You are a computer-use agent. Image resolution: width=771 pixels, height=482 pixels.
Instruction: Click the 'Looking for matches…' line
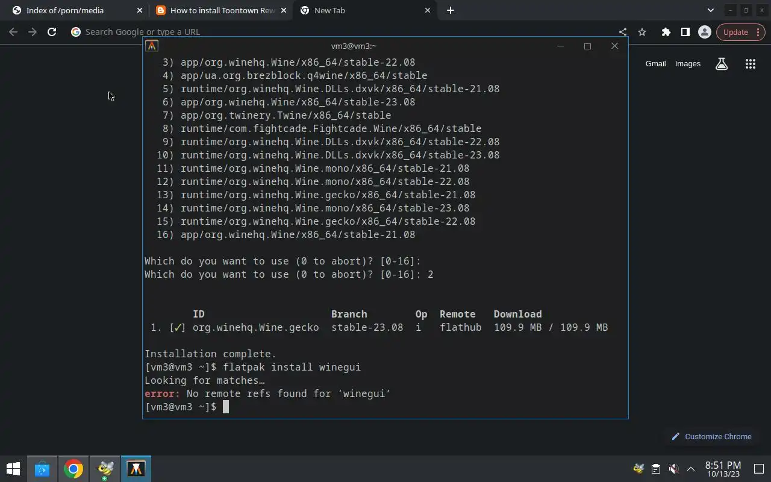pyautogui.click(x=205, y=380)
